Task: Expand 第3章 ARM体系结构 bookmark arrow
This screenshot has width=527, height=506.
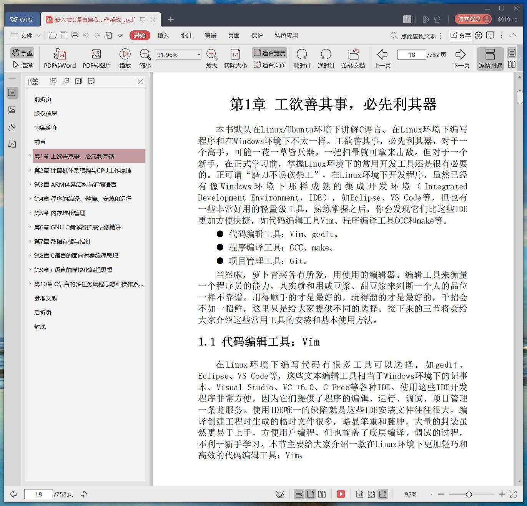Action: pos(30,184)
